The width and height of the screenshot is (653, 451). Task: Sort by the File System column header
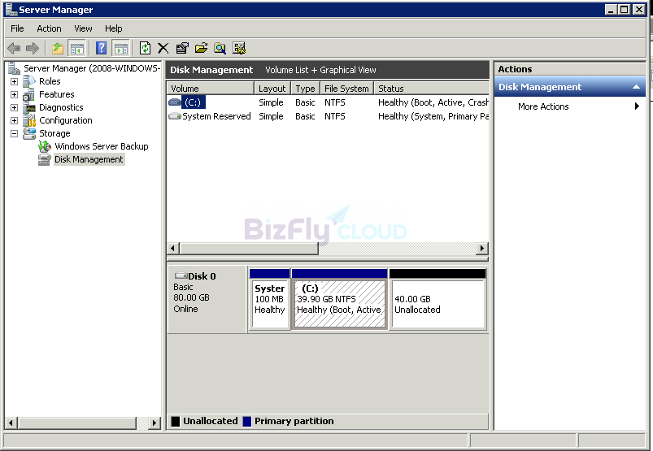pos(346,89)
